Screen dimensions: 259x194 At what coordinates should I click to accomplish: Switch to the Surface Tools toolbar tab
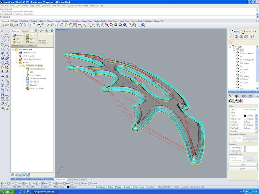(100, 21)
